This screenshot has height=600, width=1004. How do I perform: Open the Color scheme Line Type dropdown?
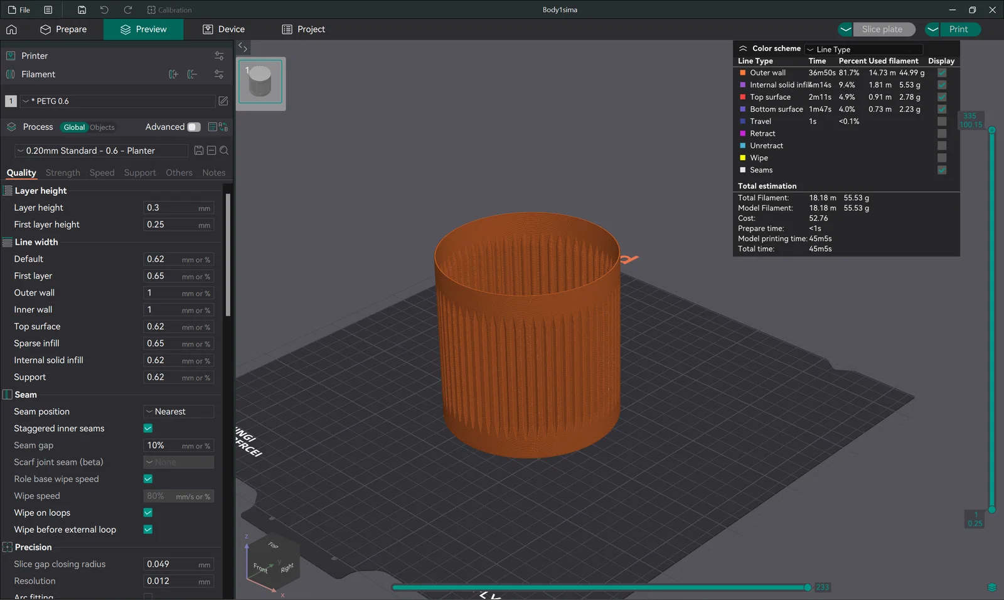point(863,49)
